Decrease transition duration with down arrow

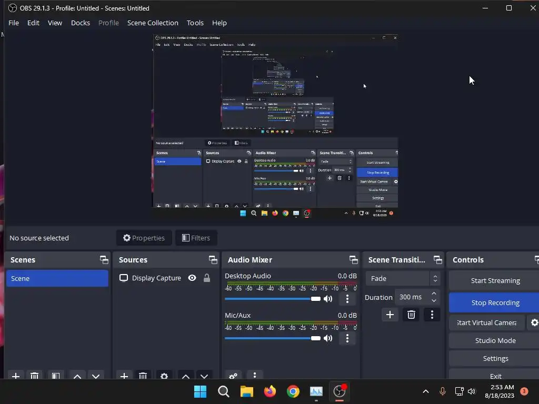point(434,300)
